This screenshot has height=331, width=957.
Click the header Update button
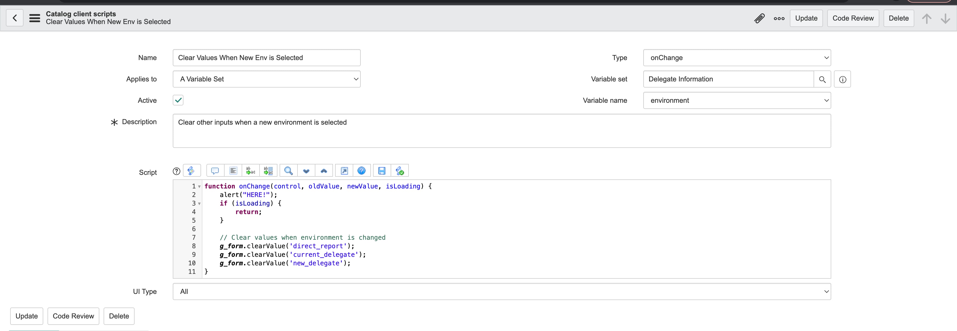pos(806,18)
